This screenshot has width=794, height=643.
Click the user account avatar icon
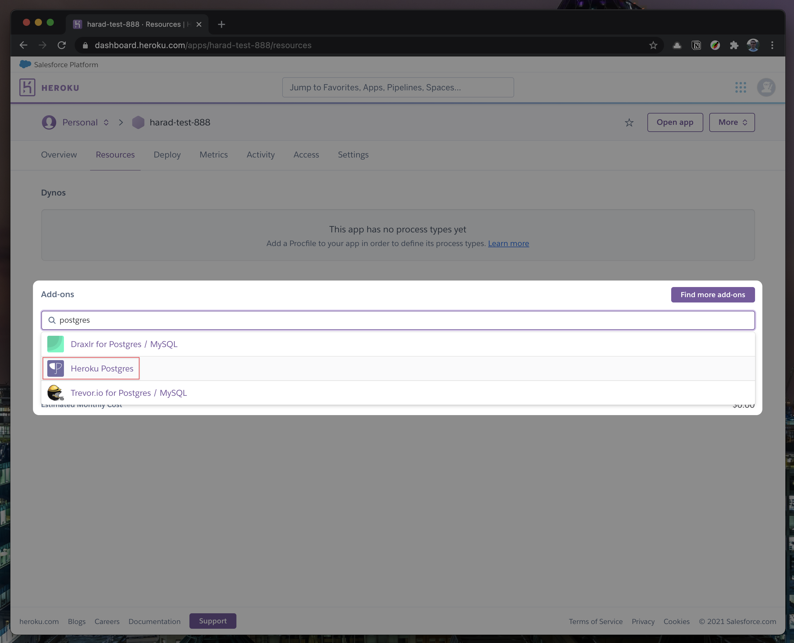(x=766, y=87)
